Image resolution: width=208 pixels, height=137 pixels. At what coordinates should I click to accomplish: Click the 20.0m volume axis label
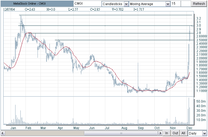tap(201, 115)
